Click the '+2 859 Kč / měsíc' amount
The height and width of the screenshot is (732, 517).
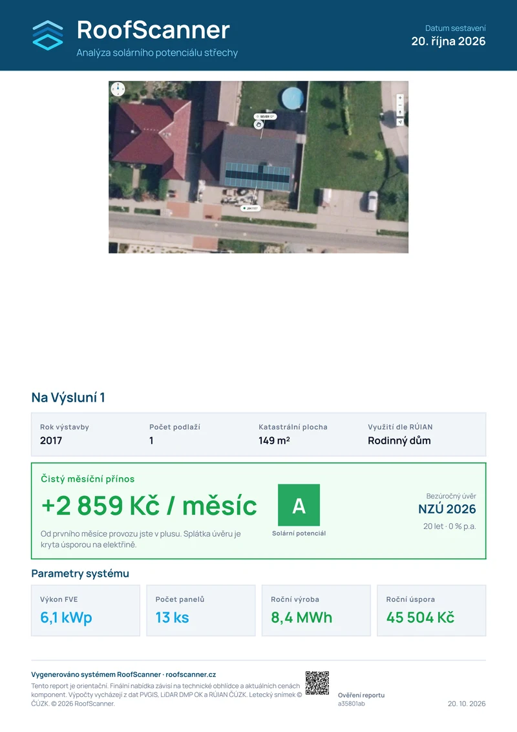click(x=149, y=506)
